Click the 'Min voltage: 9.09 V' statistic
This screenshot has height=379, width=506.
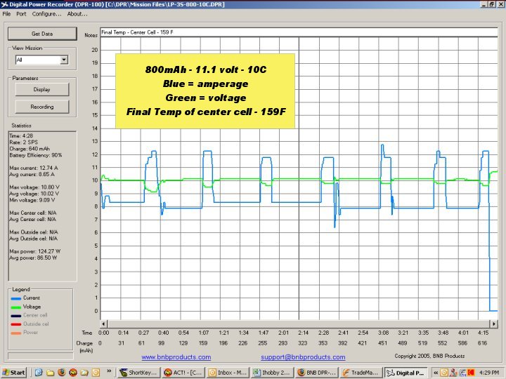point(32,200)
